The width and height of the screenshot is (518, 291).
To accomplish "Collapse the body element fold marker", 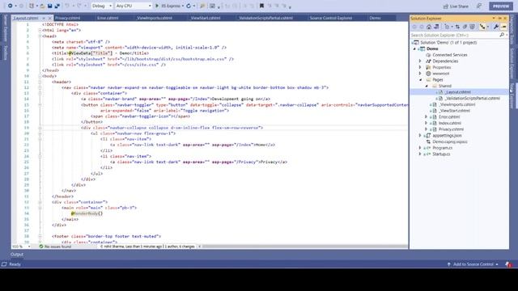I will click(40, 76).
